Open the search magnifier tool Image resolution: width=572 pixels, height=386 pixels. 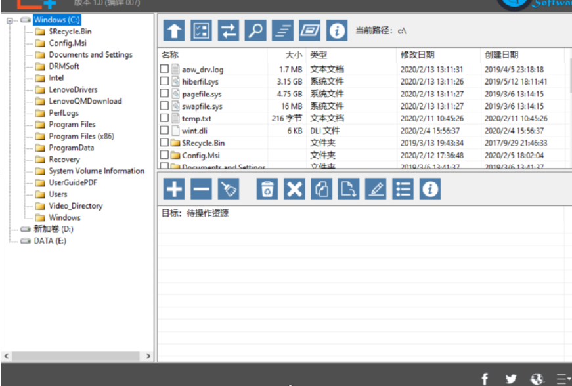255,30
